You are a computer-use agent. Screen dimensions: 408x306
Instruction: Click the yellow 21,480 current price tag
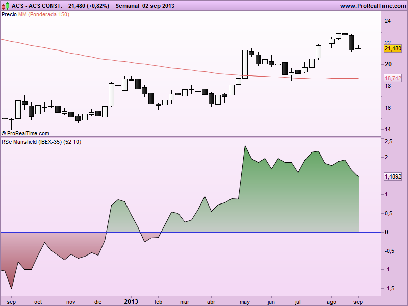pos(393,48)
